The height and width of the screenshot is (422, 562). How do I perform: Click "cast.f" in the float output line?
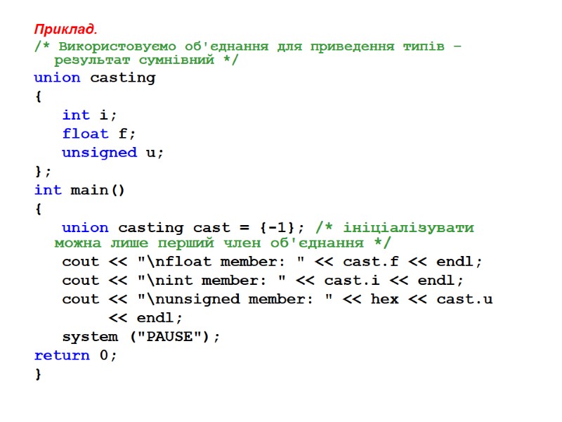click(371, 262)
